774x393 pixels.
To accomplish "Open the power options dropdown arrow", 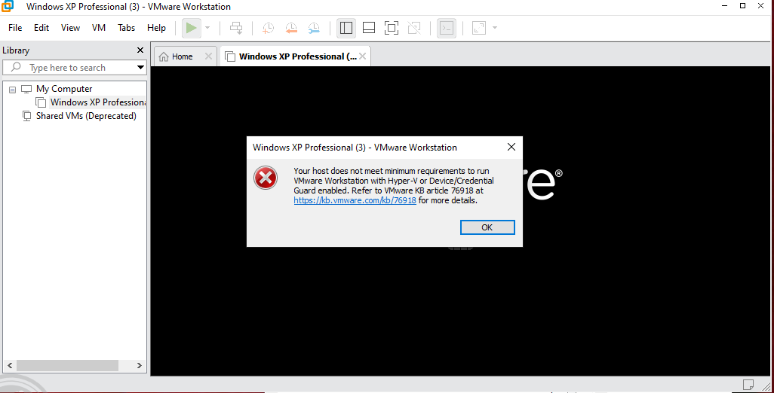I will point(207,28).
